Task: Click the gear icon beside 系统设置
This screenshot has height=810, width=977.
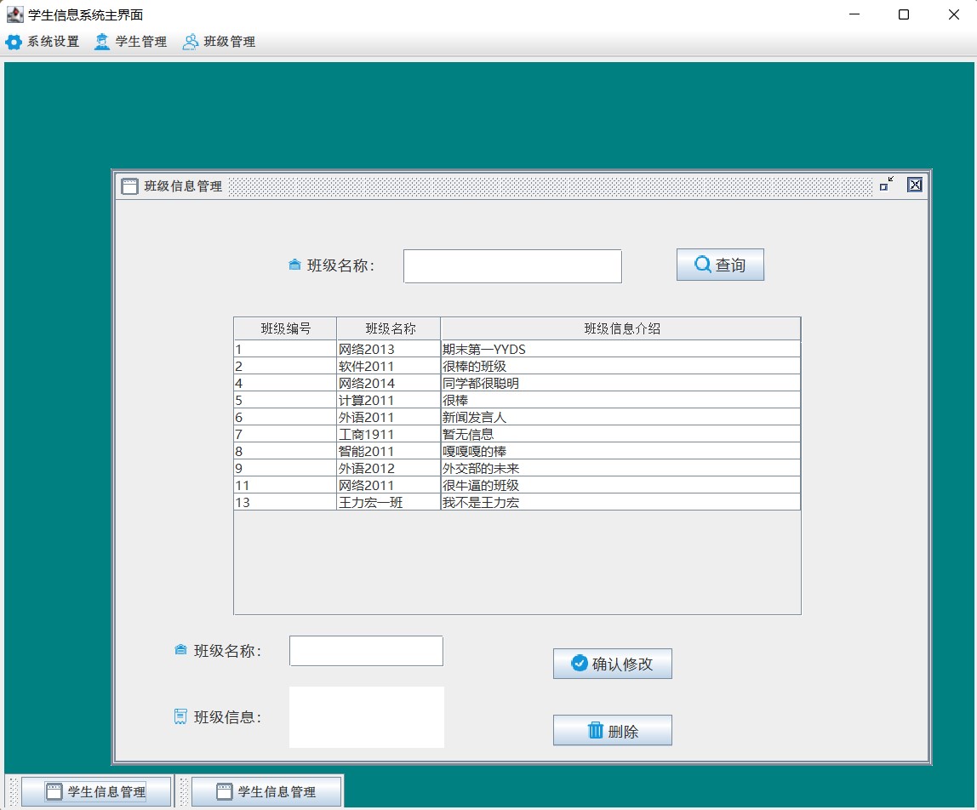Action: click(13, 42)
